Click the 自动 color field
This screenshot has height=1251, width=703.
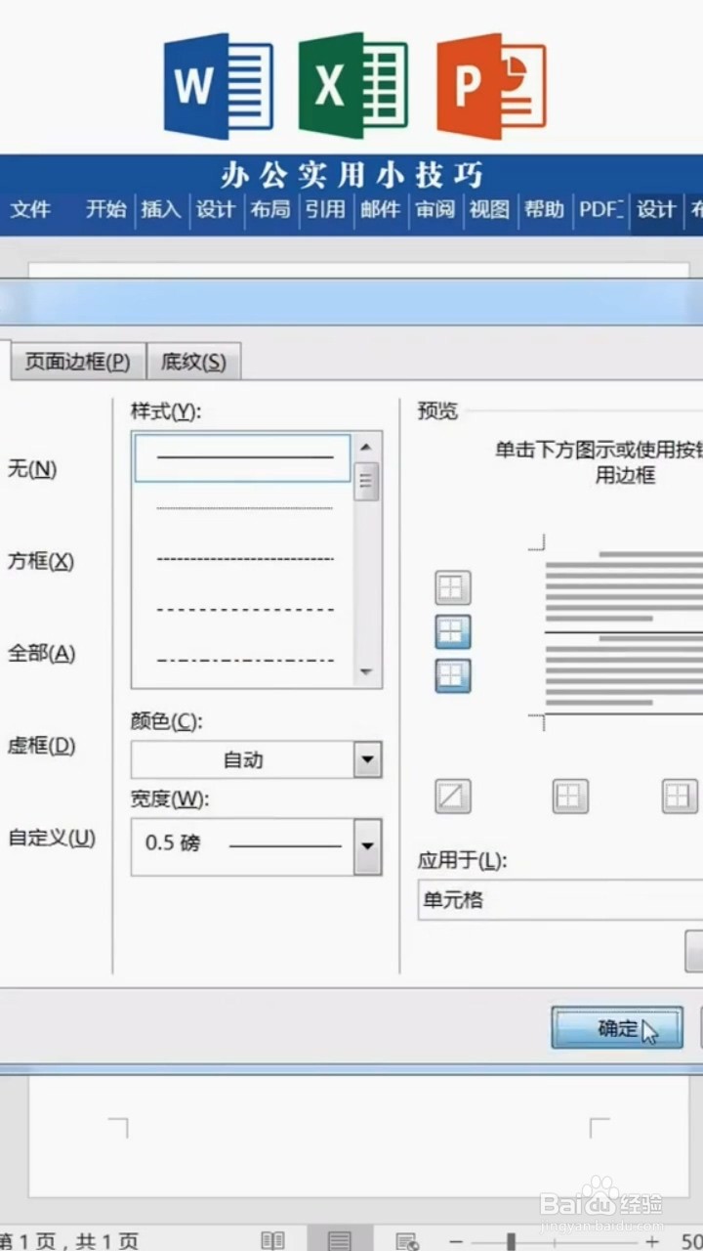242,759
